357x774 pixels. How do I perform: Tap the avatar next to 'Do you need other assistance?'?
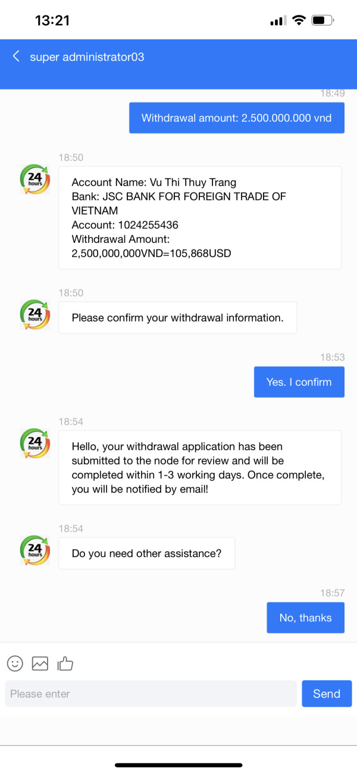click(35, 550)
